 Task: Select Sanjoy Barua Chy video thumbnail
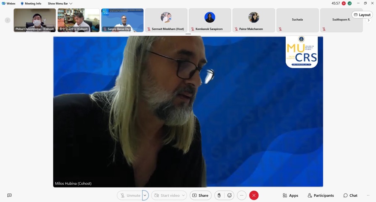click(x=122, y=20)
